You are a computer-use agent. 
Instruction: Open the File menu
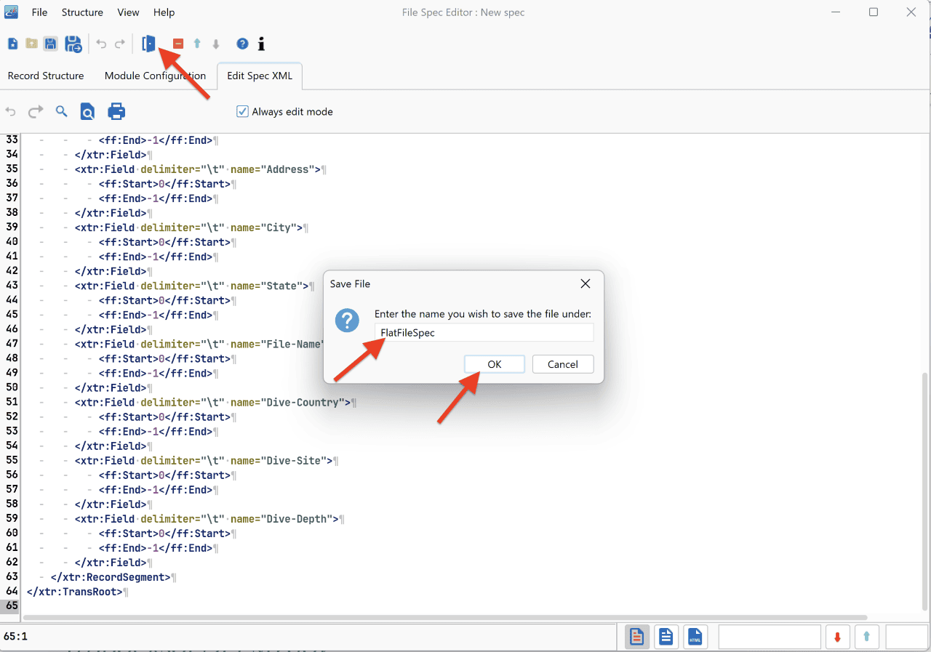pos(39,12)
